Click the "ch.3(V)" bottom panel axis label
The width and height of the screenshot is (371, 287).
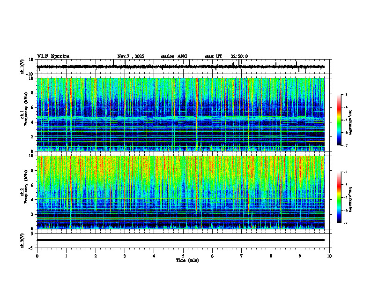pyautogui.click(x=22, y=241)
